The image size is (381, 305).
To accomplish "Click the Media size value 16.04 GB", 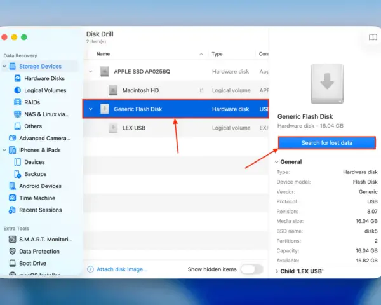I will (x=366, y=221).
